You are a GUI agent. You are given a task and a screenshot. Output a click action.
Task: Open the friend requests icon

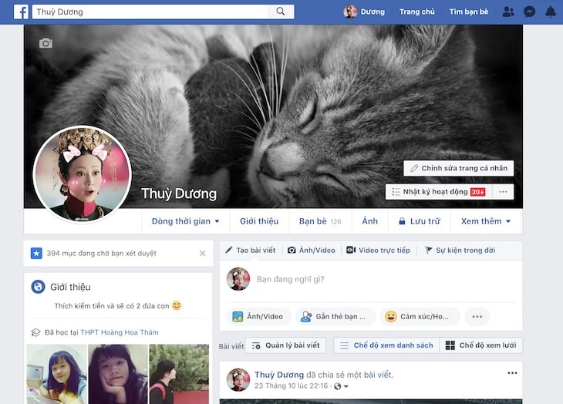click(508, 12)
